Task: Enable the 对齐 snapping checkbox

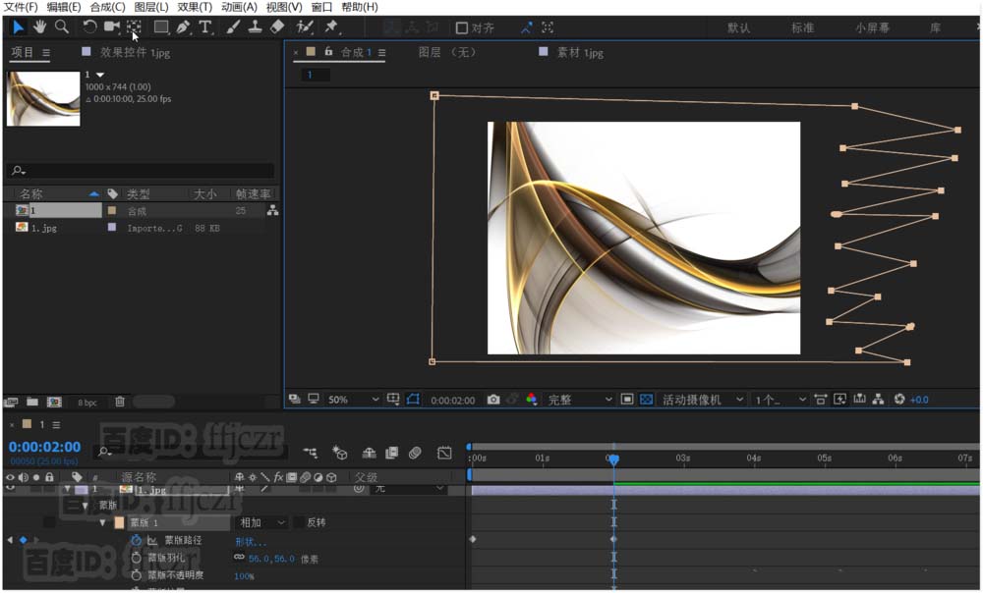Action: [x=462, y=27]
